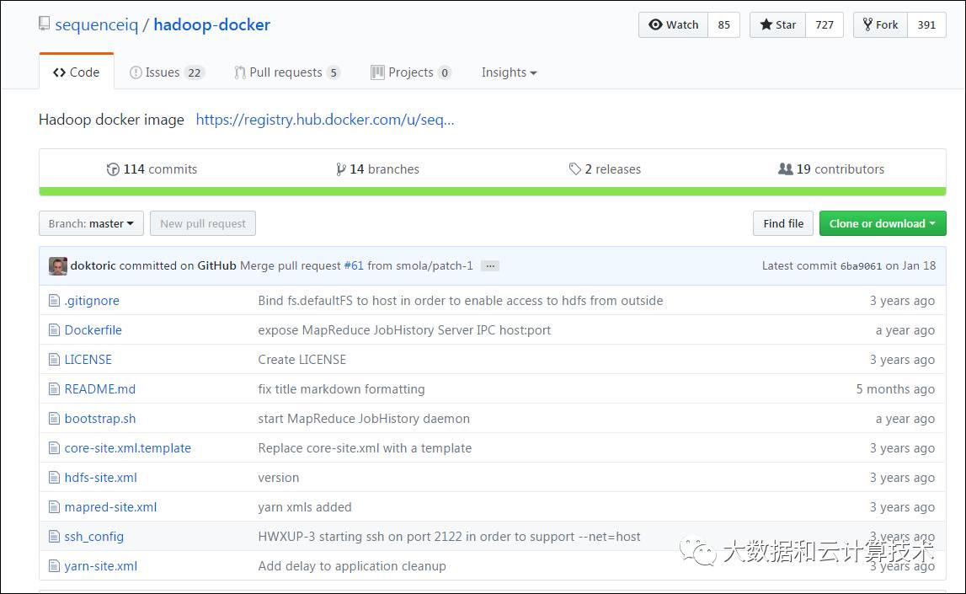Click the doktoric avatar thumbnail
This screenshot has height=594, width=966.
click(58, 266)
